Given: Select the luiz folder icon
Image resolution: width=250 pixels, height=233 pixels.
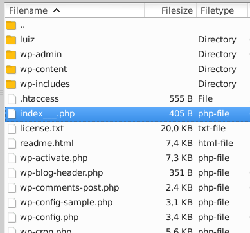Looking at the screenshot, I should click(11, 40).
